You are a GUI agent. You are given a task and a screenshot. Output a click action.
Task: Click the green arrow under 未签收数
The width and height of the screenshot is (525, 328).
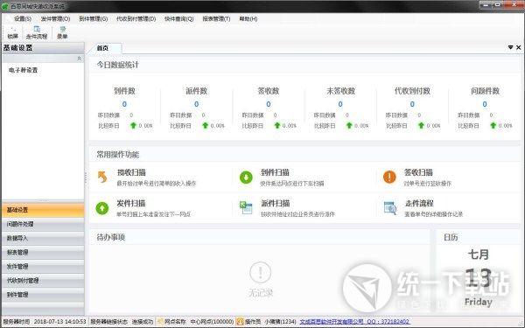coord(349,125)
